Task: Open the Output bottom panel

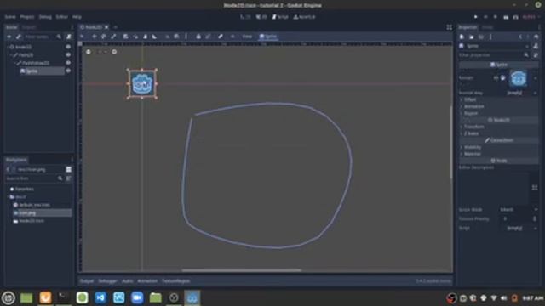Action: (87, 281)
